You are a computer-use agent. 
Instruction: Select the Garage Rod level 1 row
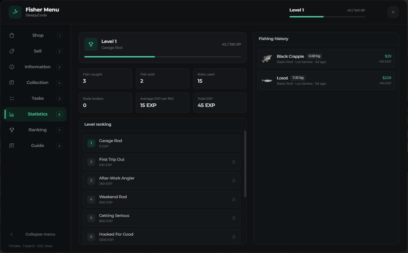tap(161, 143)
